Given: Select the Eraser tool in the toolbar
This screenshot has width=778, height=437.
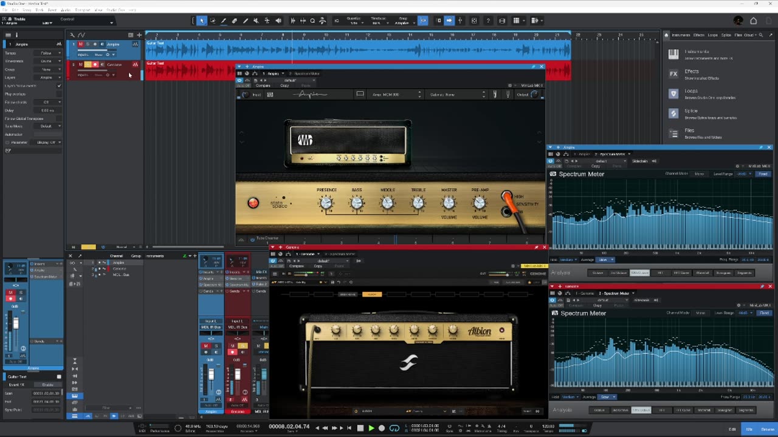Looking at the screenshot, I should (235, 21).
